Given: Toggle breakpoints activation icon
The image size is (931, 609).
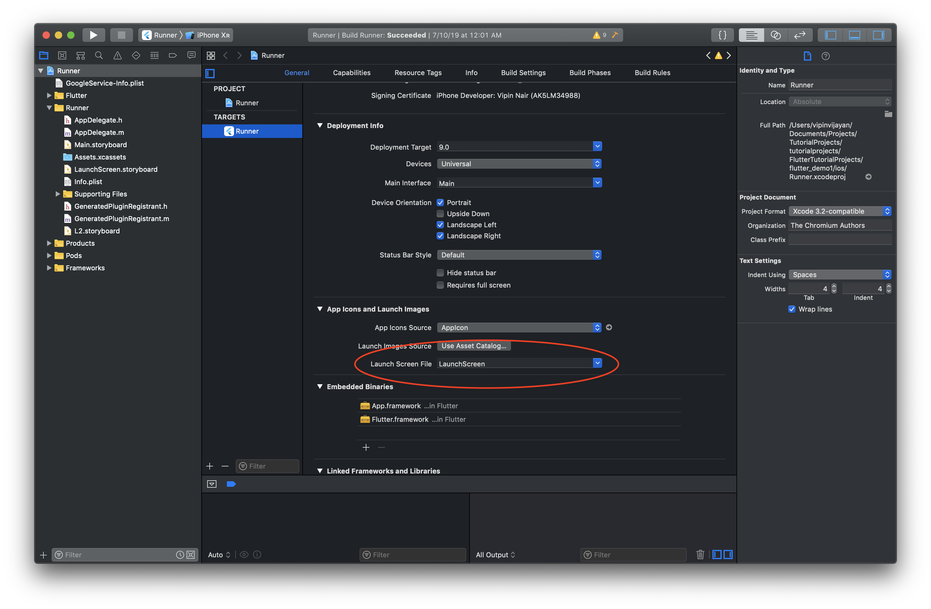Looking at the screenshot, I should click(231, 484).
